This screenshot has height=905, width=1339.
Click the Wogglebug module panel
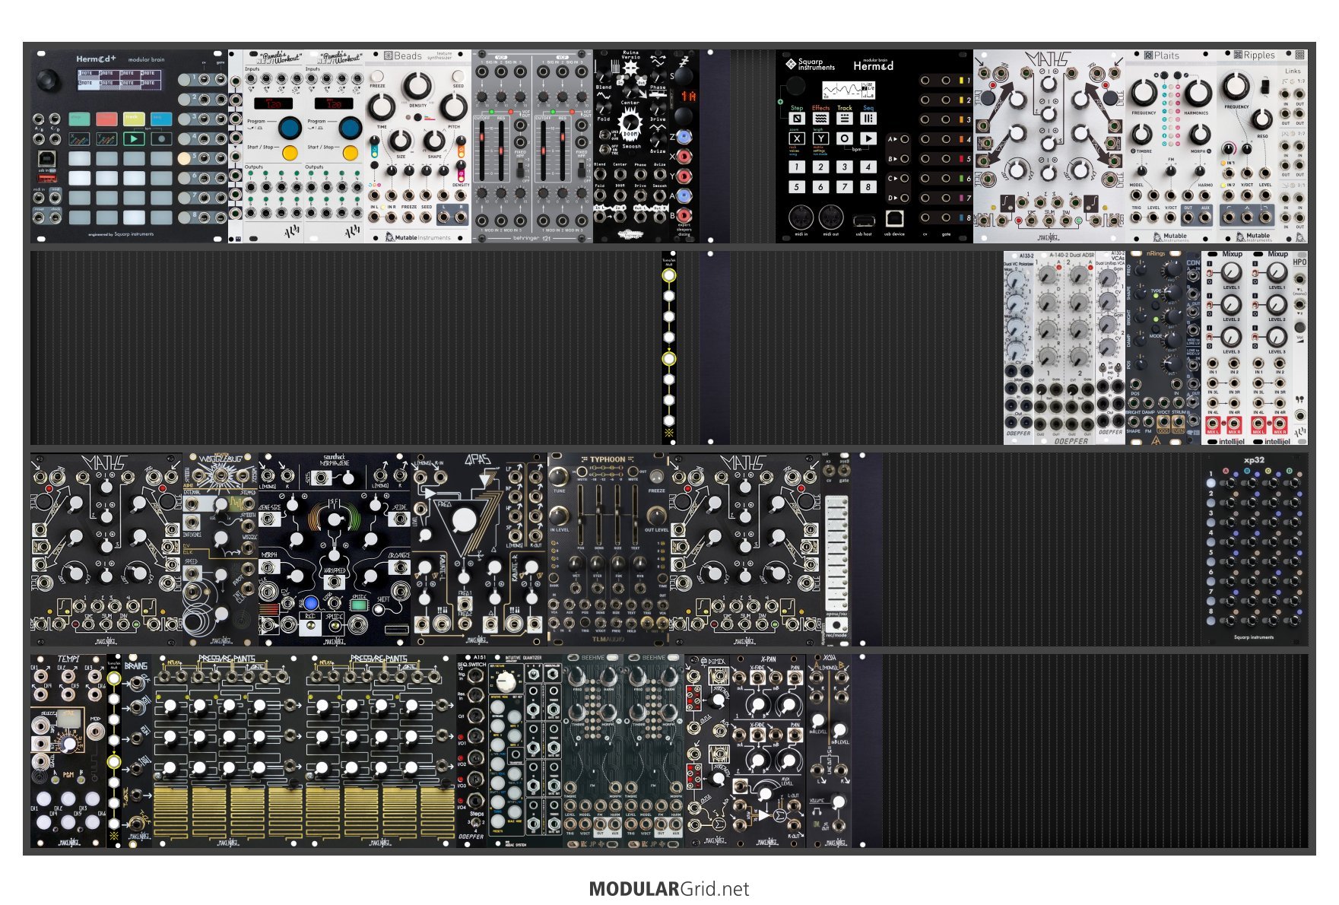tap(221, 550)
